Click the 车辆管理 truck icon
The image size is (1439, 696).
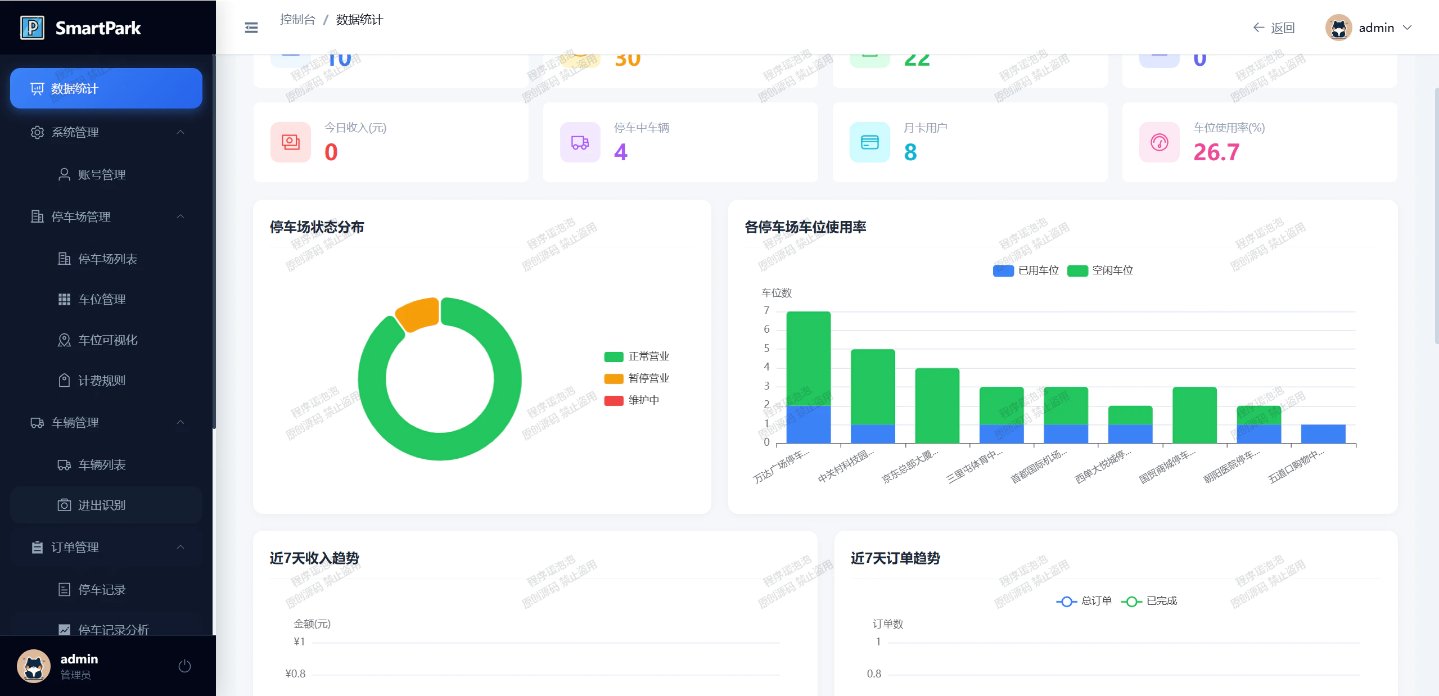(37, 423)
